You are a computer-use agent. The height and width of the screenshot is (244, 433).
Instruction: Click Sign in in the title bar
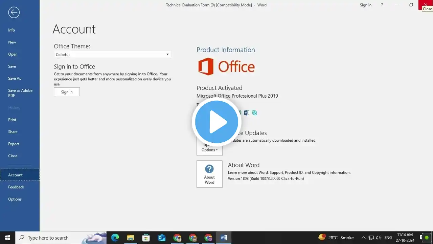point(366,5)
